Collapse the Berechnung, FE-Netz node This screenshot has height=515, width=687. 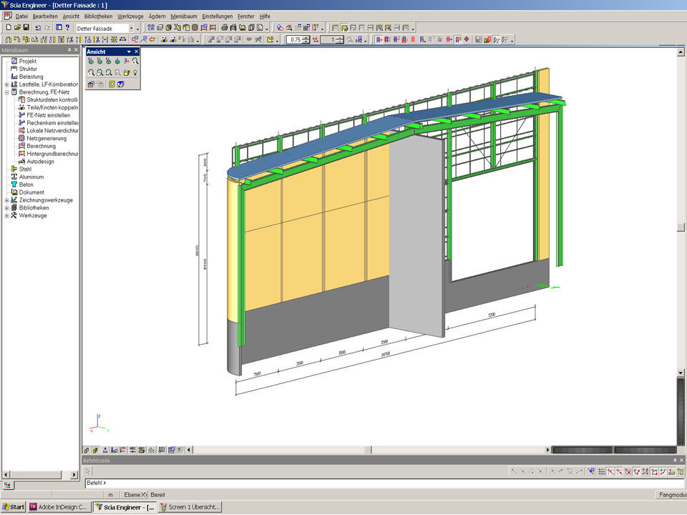[6, 92]
